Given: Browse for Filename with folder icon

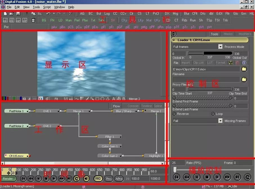Looking at the screenshot, I should 244,69.
